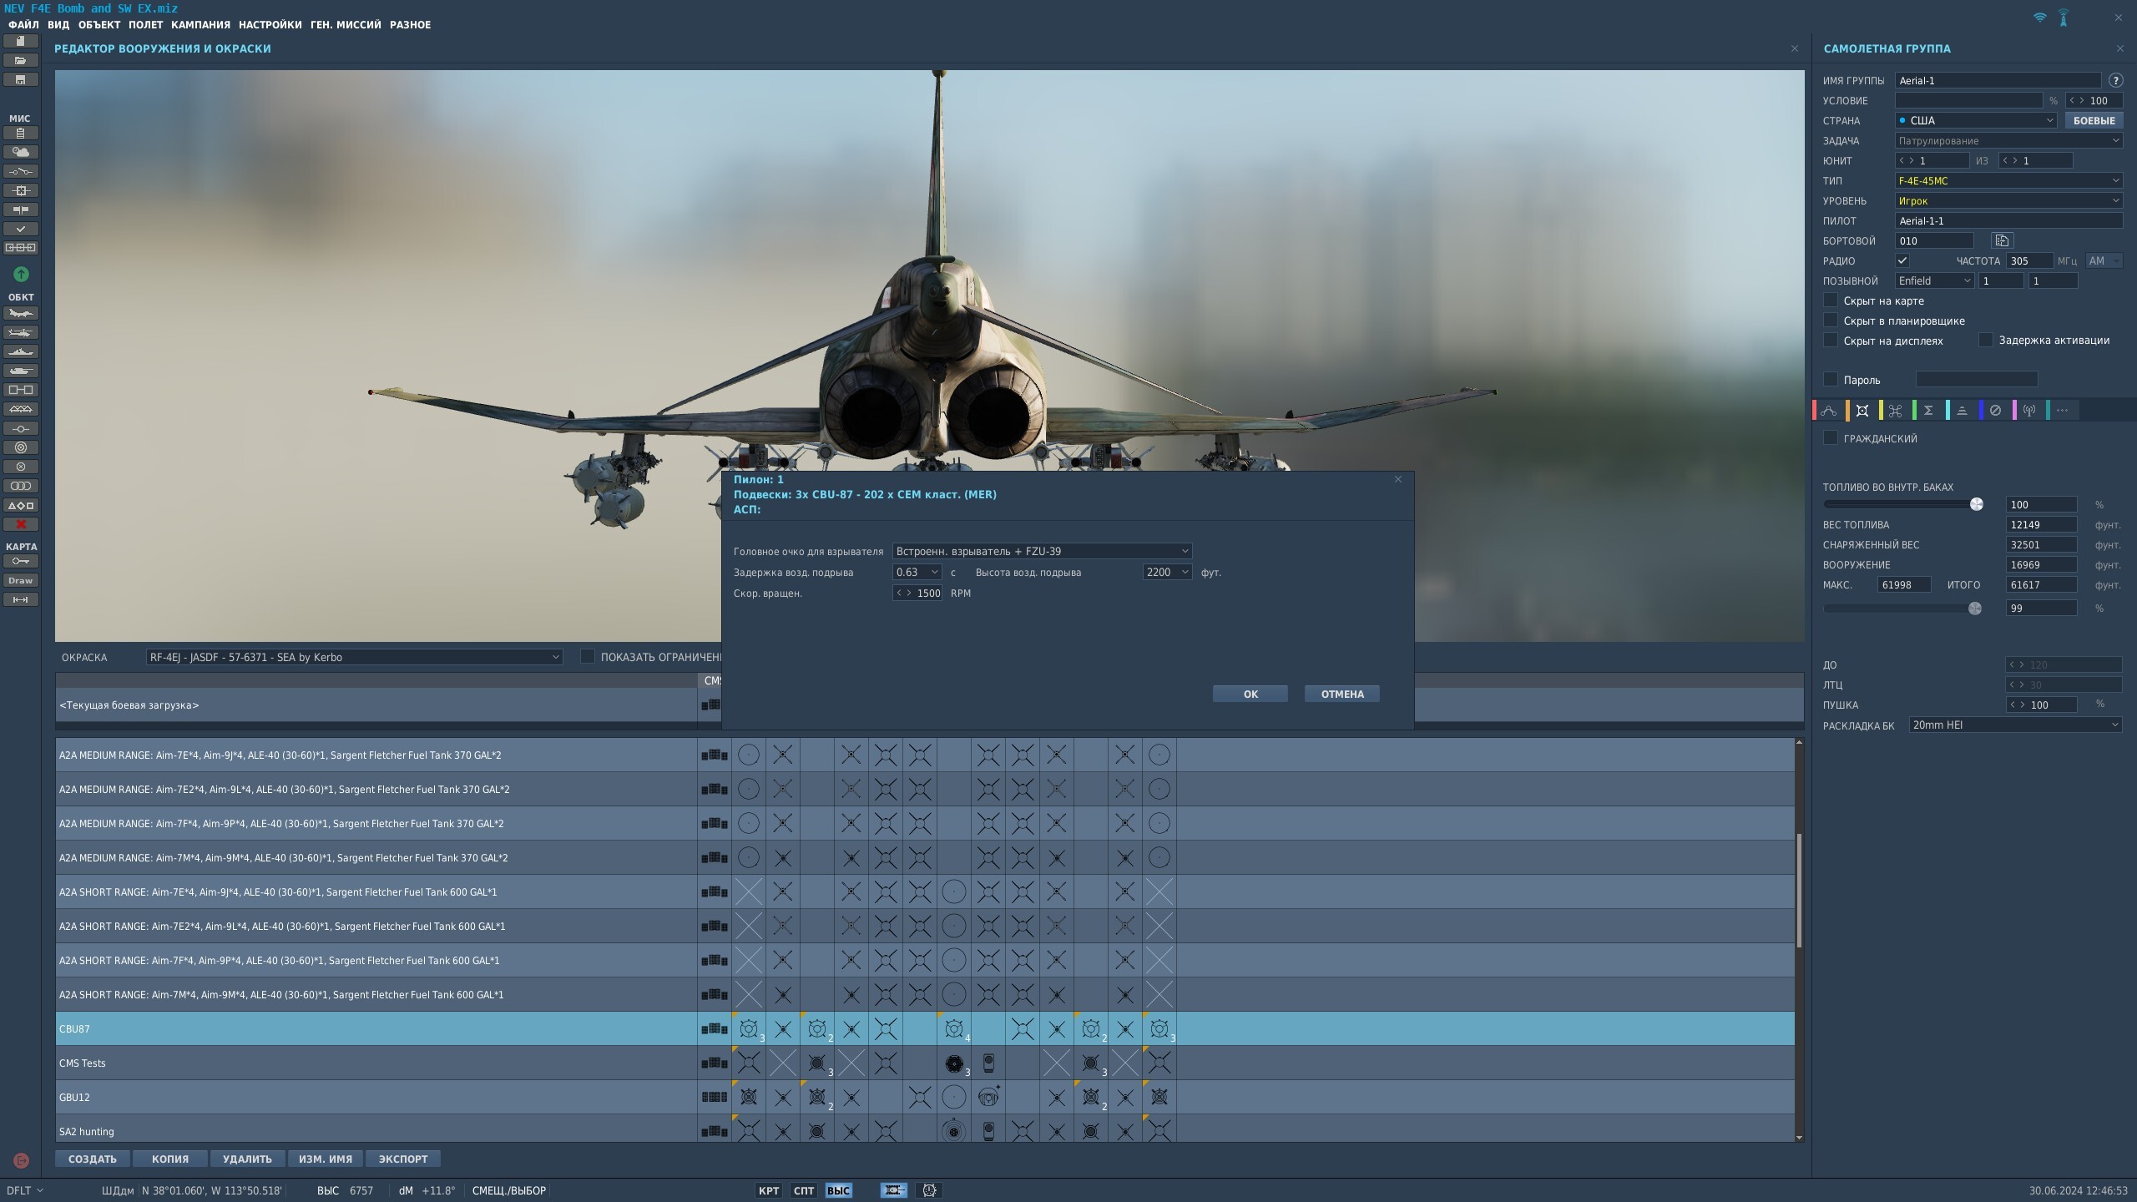Viewport: 2137px width, 1202px height.
Task: Open the radio antenna tab icon
Action: 2028,410
